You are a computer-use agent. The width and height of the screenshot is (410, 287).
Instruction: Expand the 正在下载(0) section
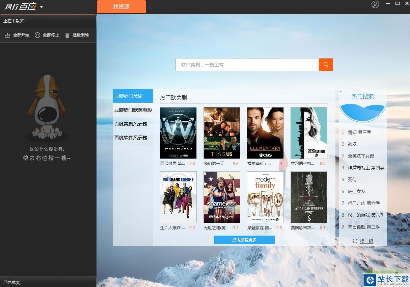click(x=48, y=21)
